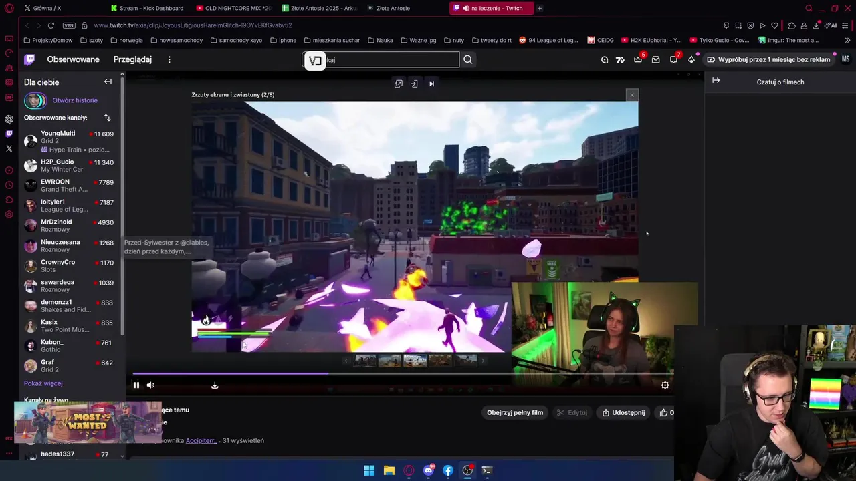Switch to Stream - Kick Dashboard tab
The image size is (856, 481).
pos(148,8)
